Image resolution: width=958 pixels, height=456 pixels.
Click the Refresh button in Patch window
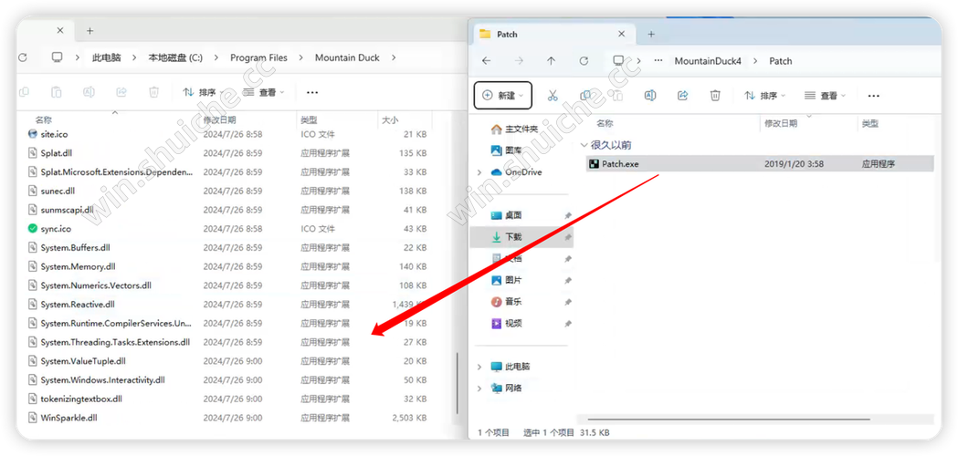584,61
